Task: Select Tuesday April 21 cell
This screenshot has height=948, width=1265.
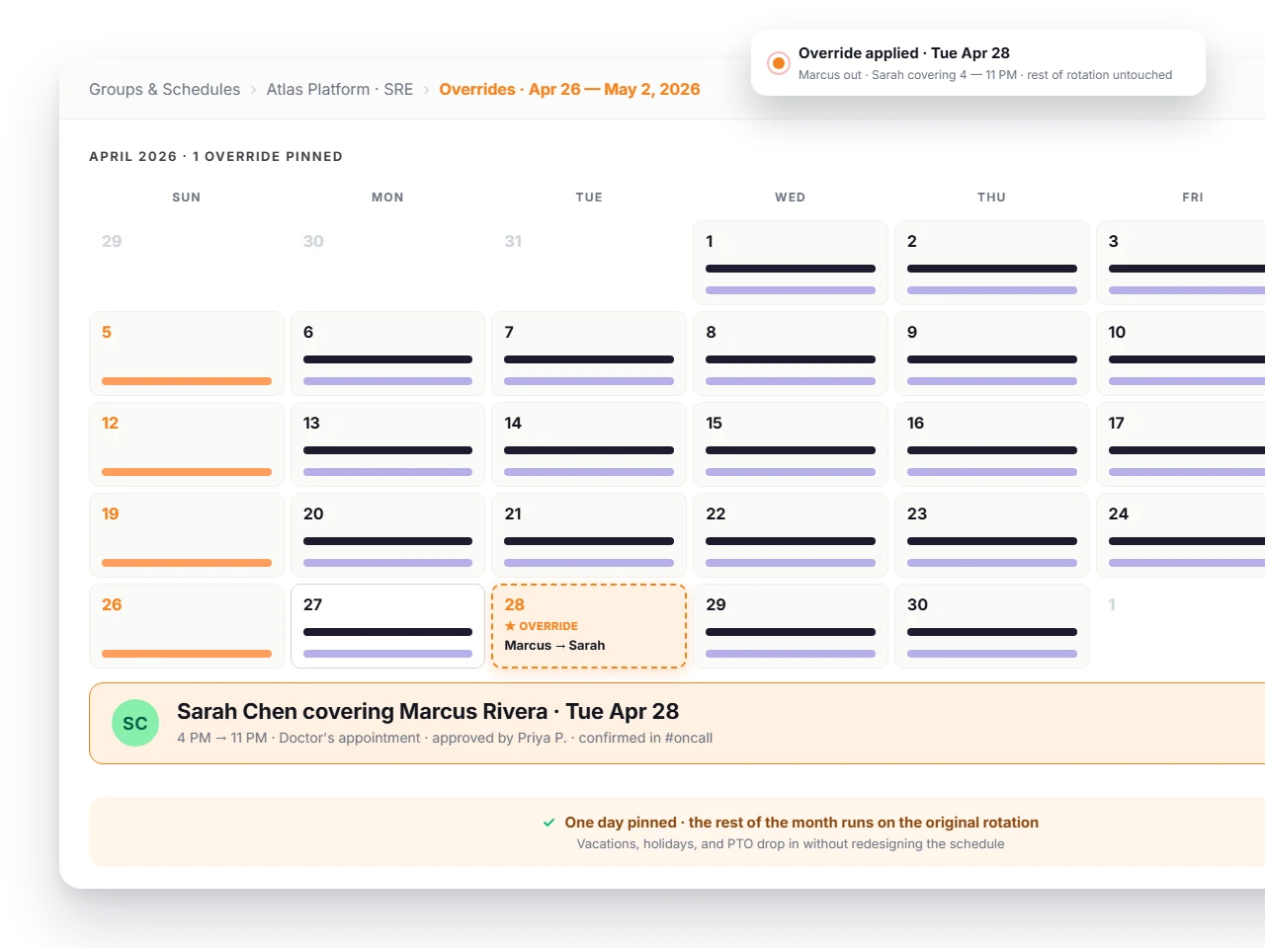Action: coord(589,535)
